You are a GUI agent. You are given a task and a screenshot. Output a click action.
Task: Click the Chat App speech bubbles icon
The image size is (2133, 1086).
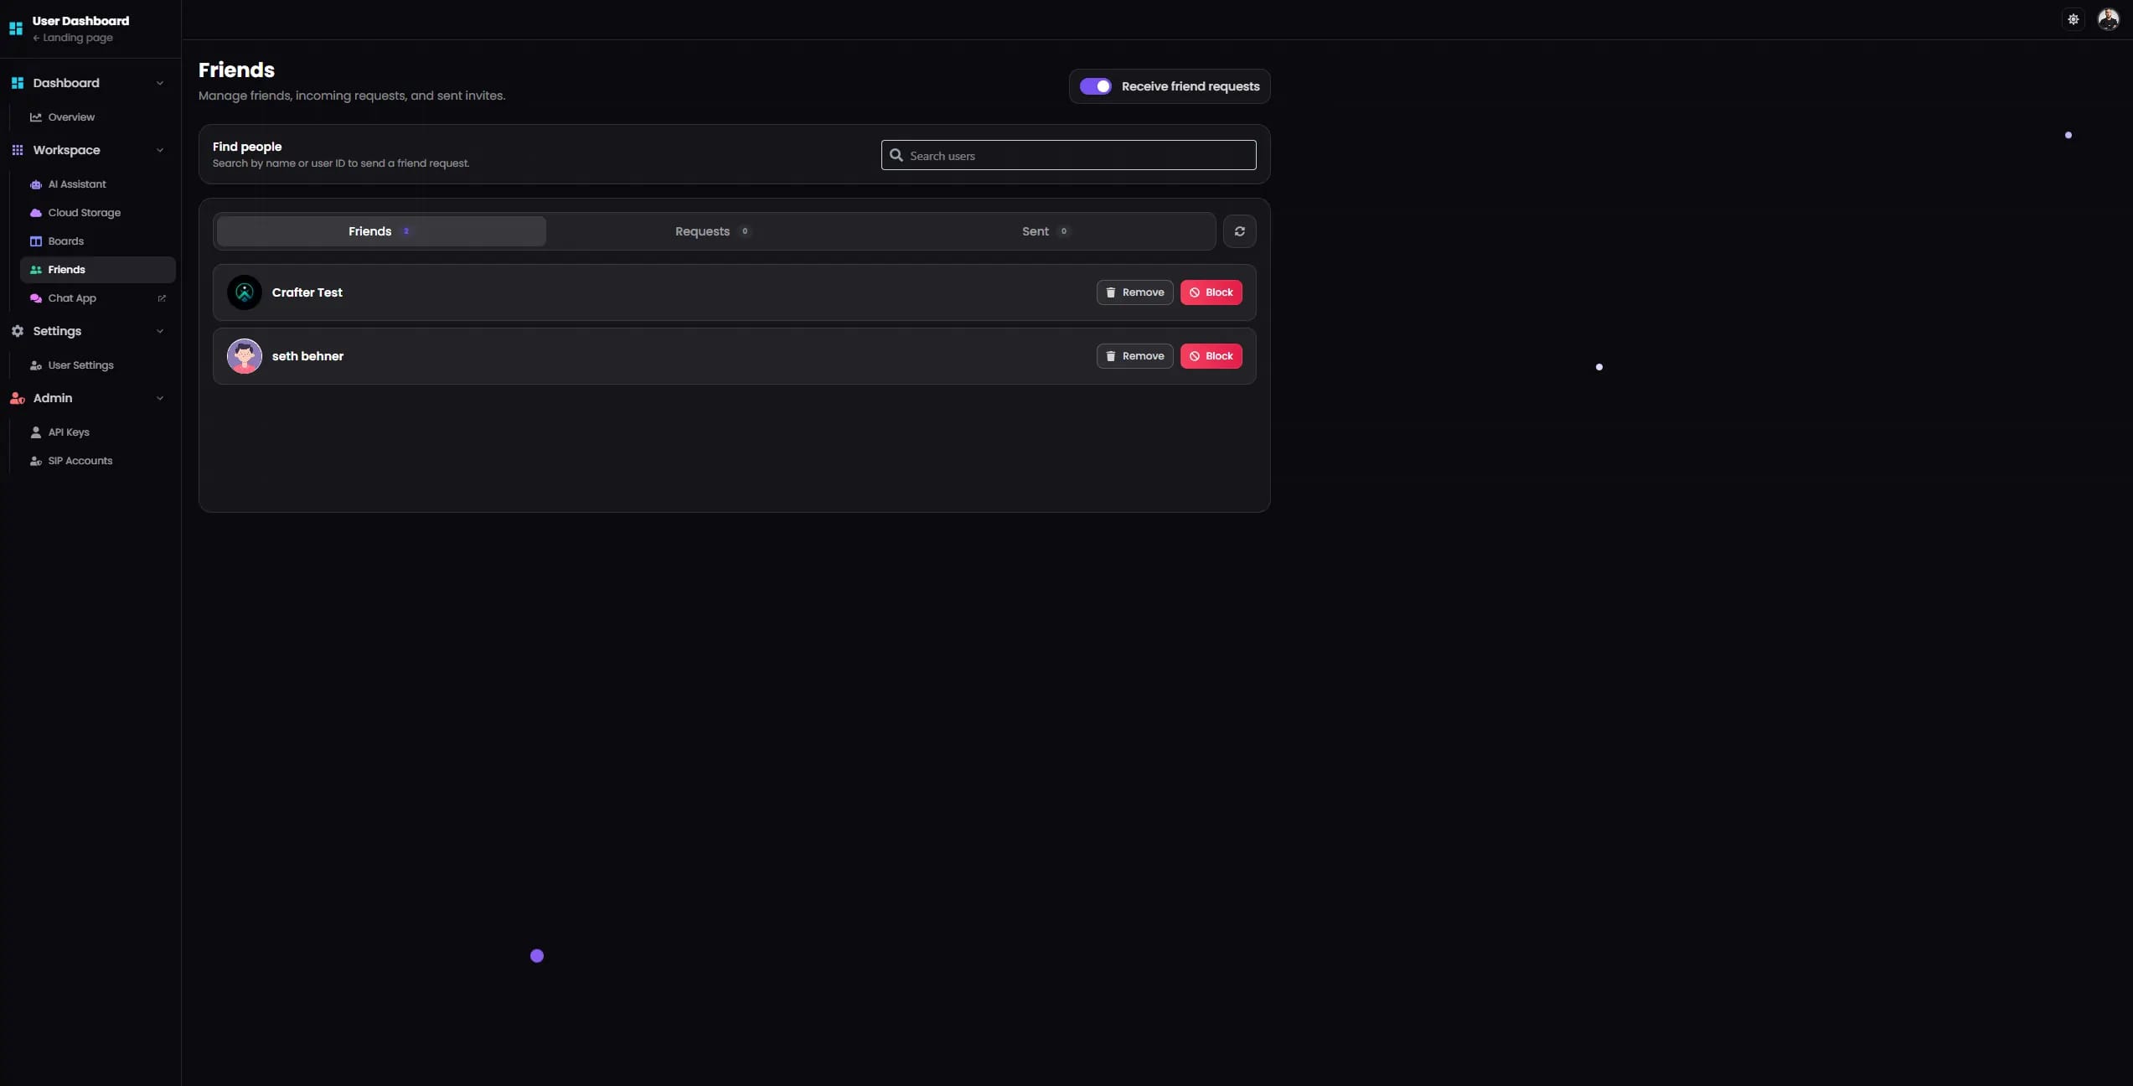point(36,298)
